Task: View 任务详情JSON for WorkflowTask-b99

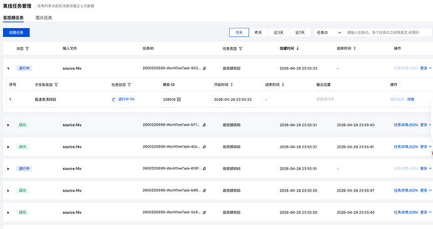Action: (x=405, y=190)
